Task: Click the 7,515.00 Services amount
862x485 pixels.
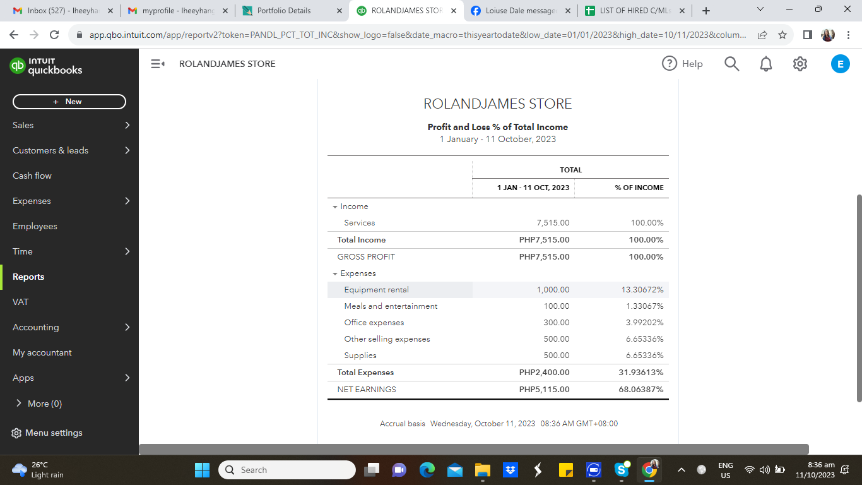Action: [x=553, y=223]
